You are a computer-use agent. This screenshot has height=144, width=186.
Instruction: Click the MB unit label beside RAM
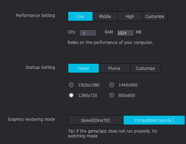pyautogui.click(x=139, y=32)
